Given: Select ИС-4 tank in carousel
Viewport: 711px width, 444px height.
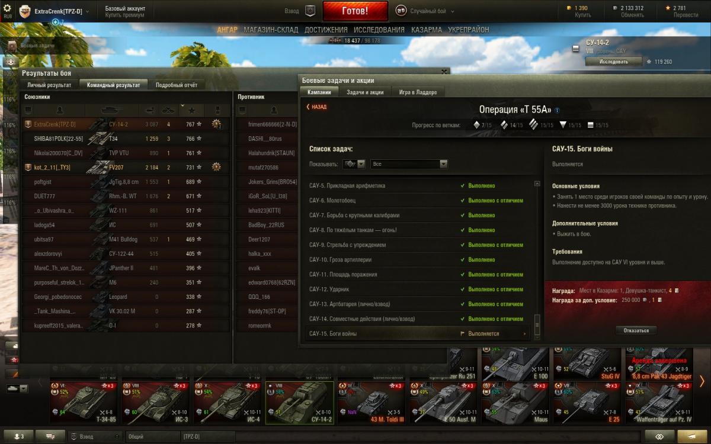Looking at the screenshot, I should point(228,403).
